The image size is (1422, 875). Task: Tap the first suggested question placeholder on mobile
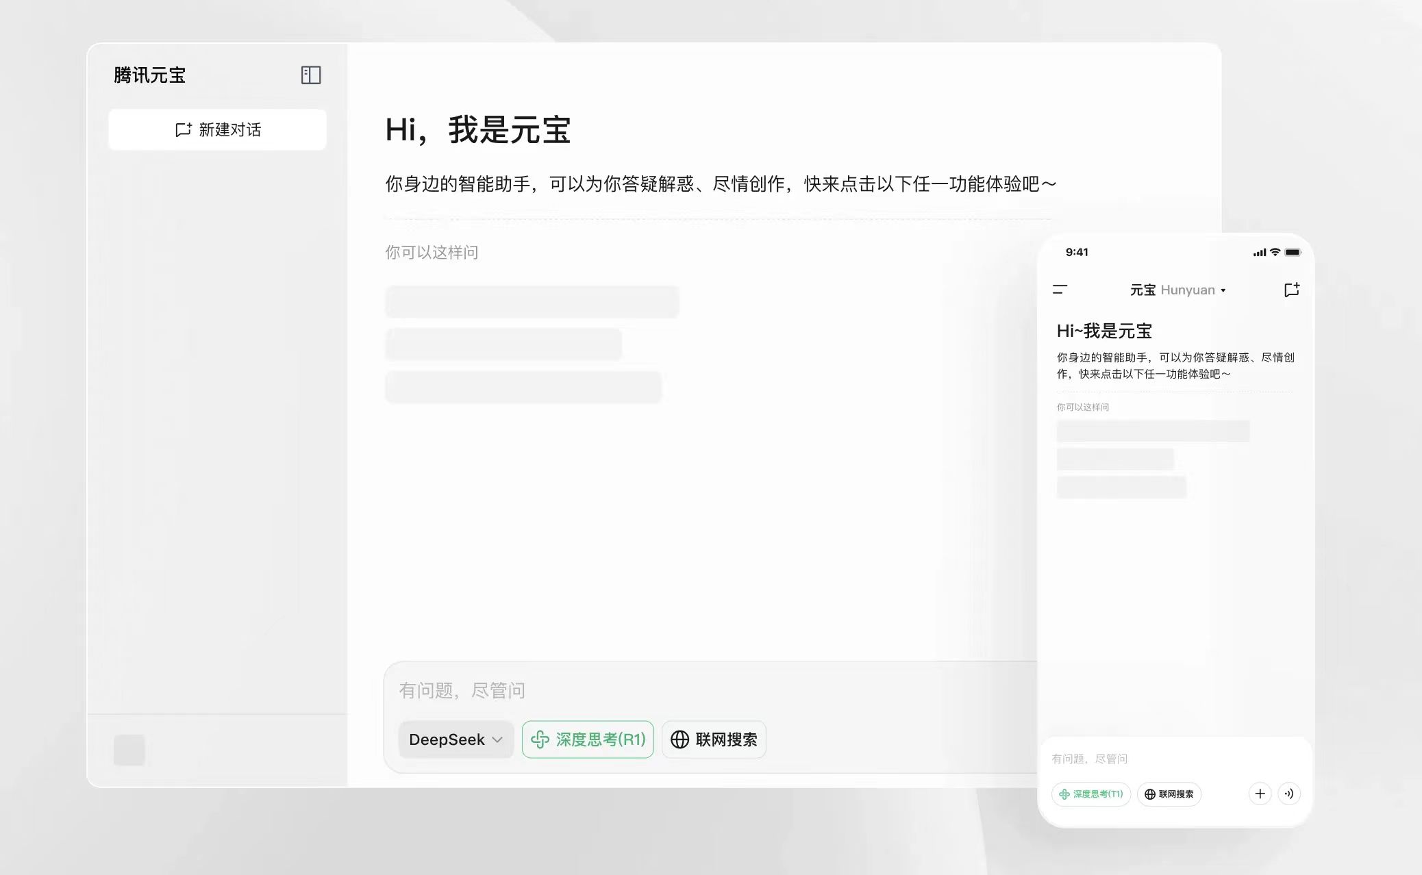point(1153,431)
